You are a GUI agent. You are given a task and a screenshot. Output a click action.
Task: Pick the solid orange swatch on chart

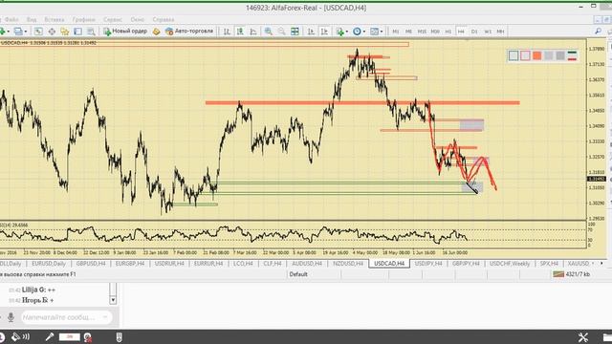coord(537,55)
